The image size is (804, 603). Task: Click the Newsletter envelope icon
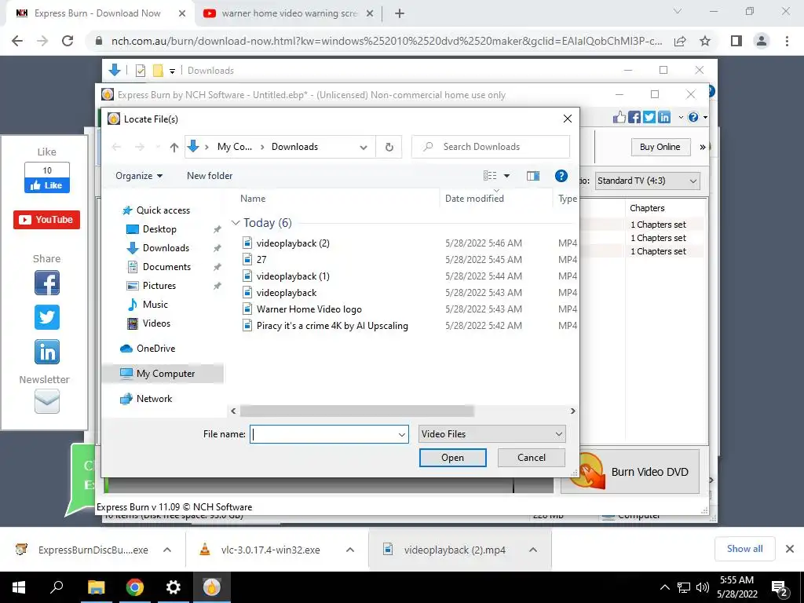click(x=46, y=401)
